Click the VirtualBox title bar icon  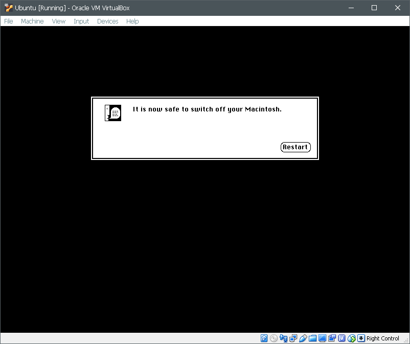click(7, 8)
